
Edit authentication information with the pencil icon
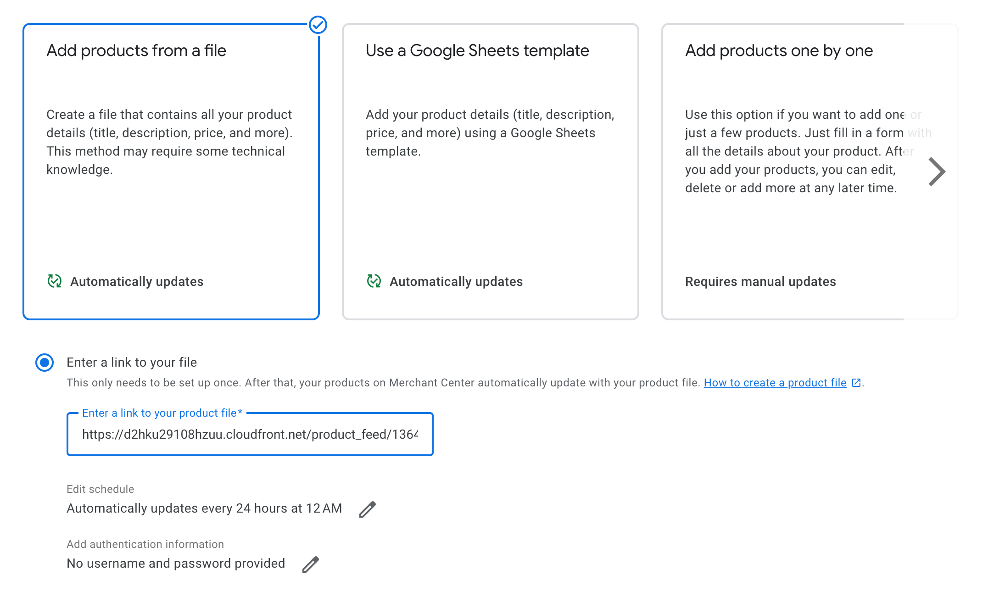[x=310, y=564]
